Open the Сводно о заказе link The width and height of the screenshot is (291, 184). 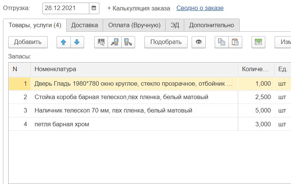coord(200,8)
